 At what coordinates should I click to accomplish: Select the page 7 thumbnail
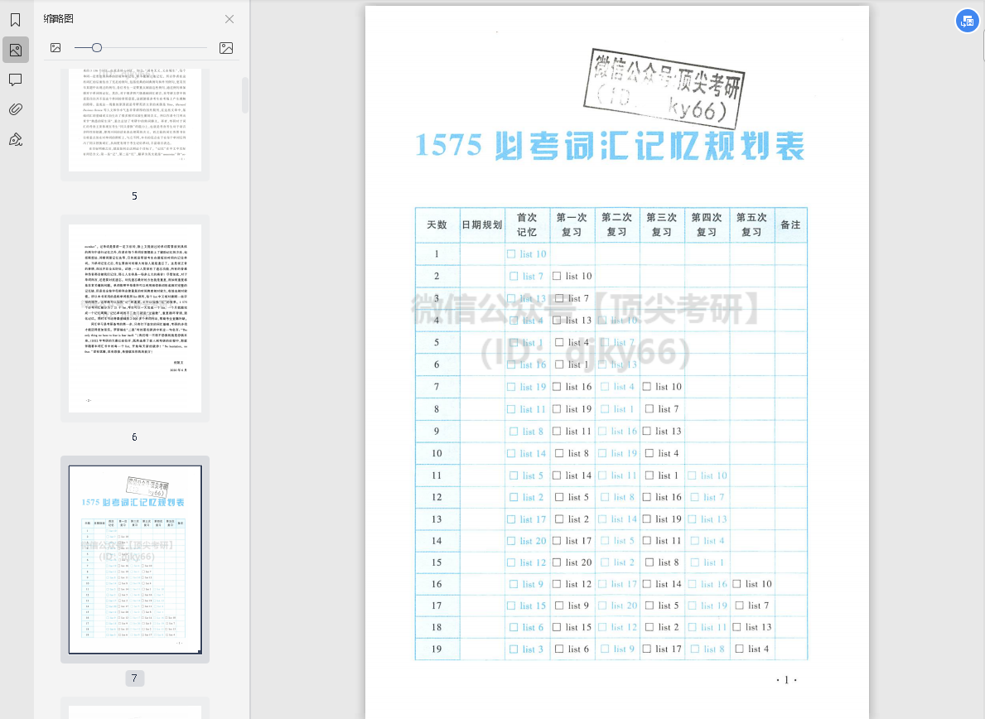pos(135,559)
